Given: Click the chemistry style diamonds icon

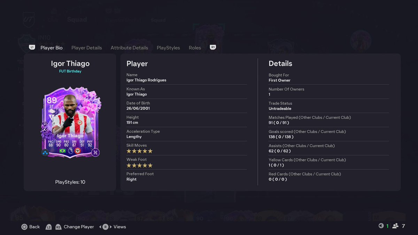Looking at the screenshot, I should [45, 152].
